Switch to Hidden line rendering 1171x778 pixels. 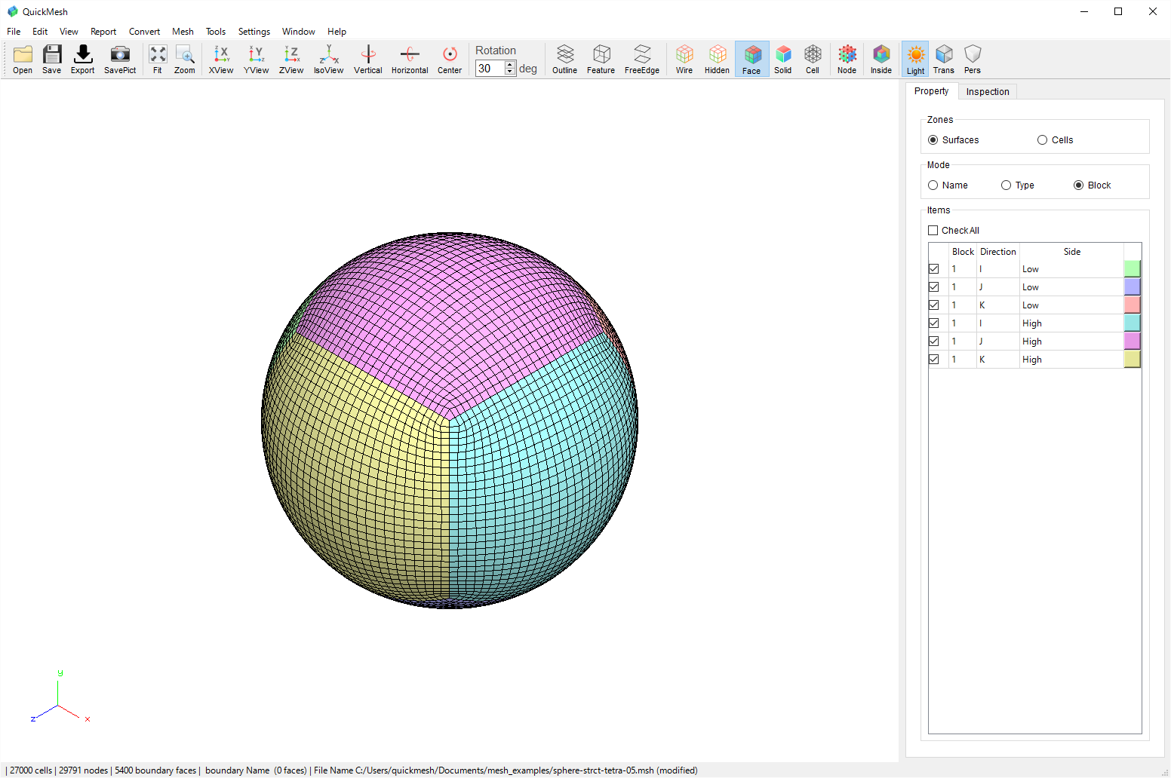pyautogui.click(x=718, y=59)
